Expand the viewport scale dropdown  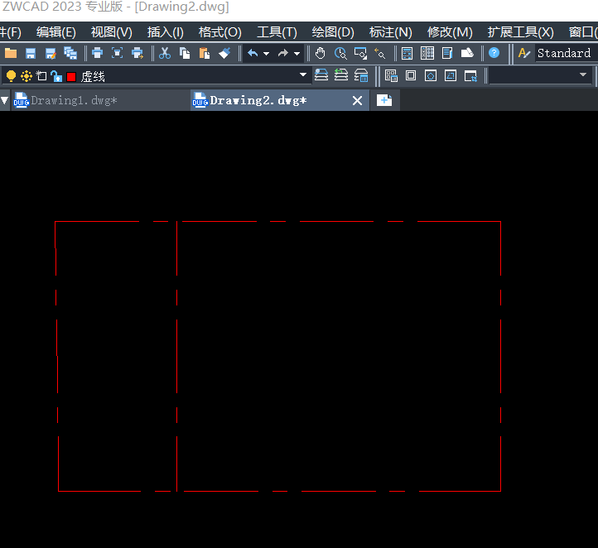coord(583,75)
